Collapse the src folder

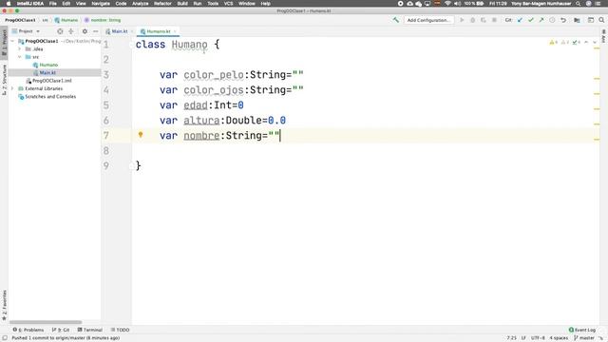19,57
